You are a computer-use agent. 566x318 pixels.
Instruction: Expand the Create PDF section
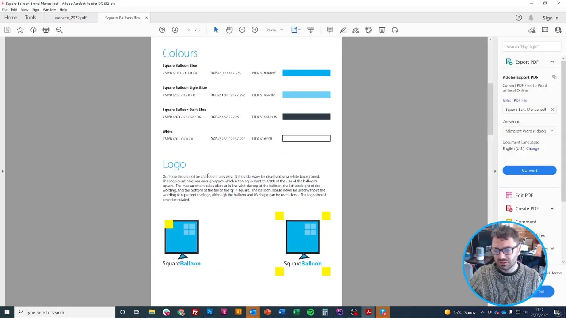552,208
